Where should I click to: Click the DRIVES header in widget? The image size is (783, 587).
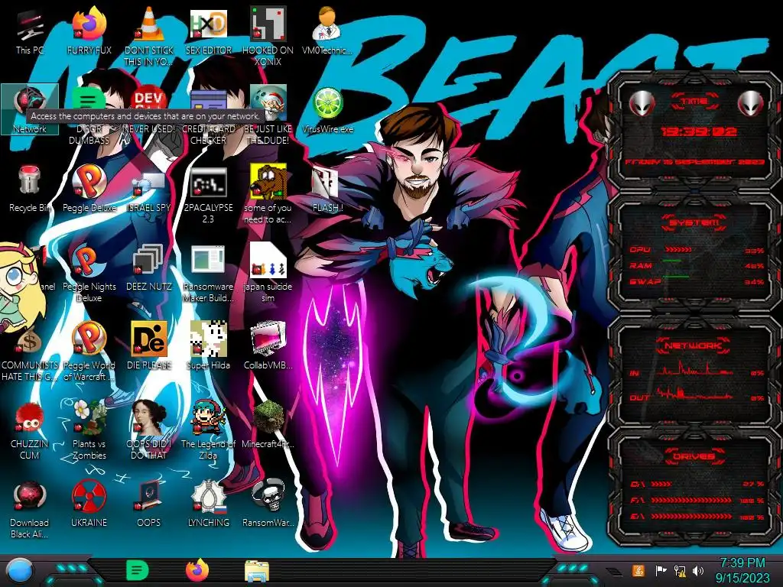[x=694, y=456]
